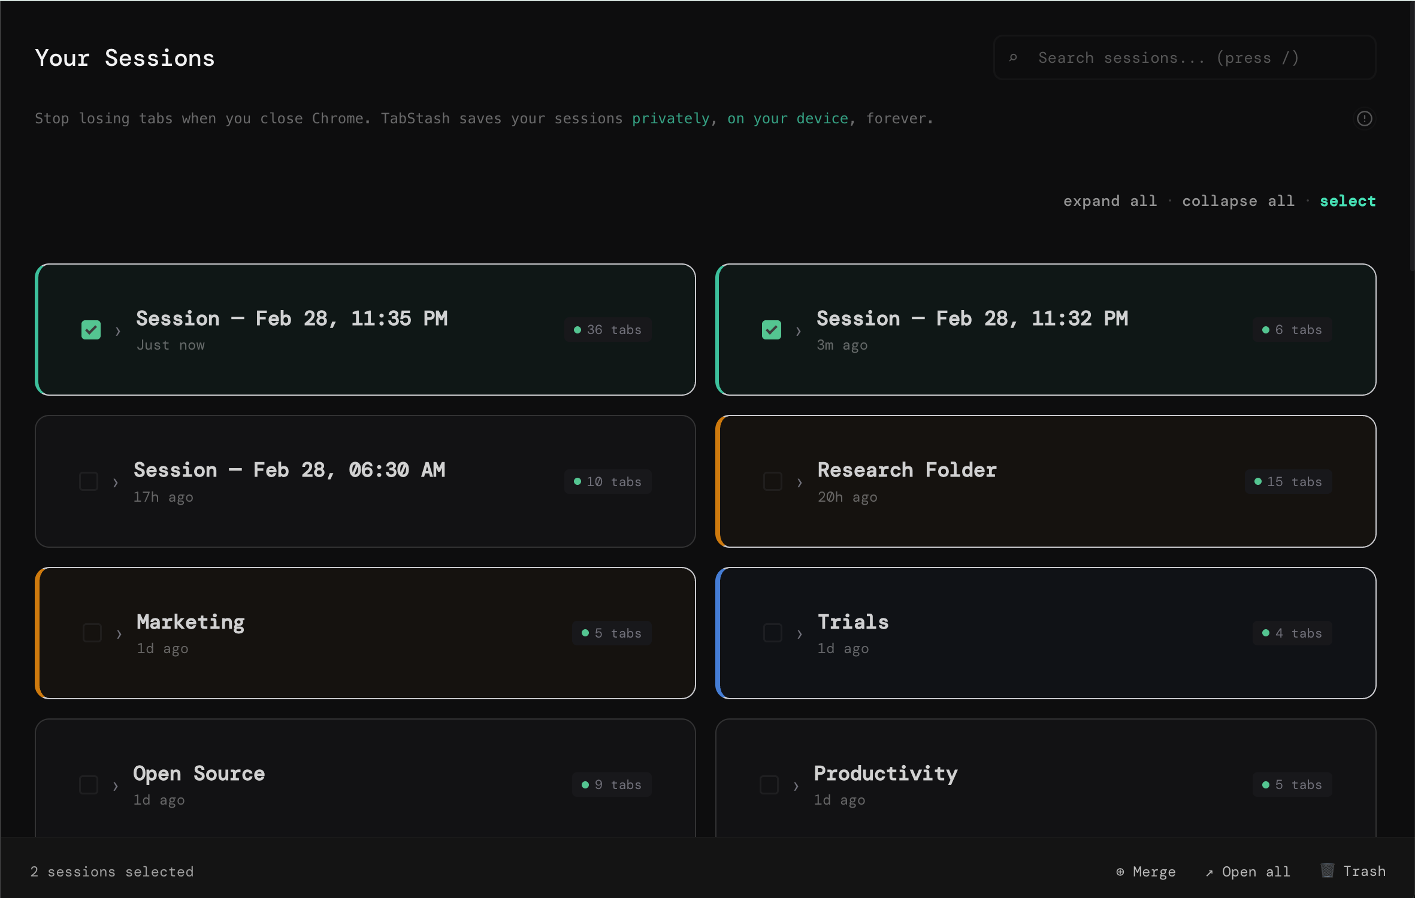Expand the Trials session

[x=799, y=633]
